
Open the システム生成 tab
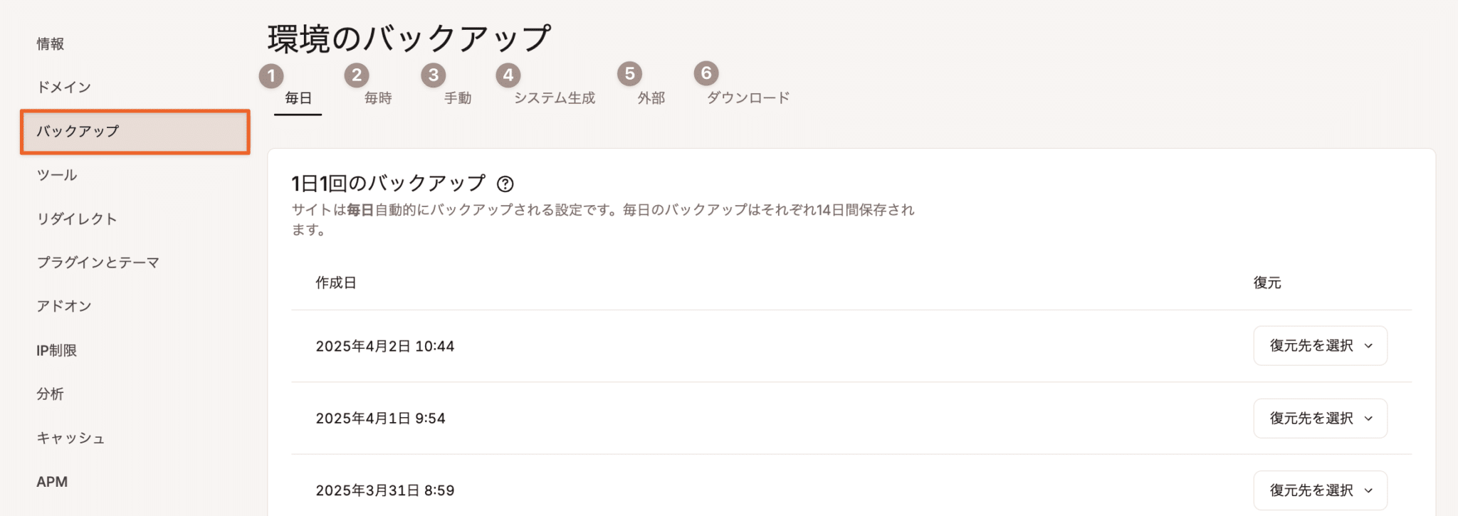coord(555,98)
